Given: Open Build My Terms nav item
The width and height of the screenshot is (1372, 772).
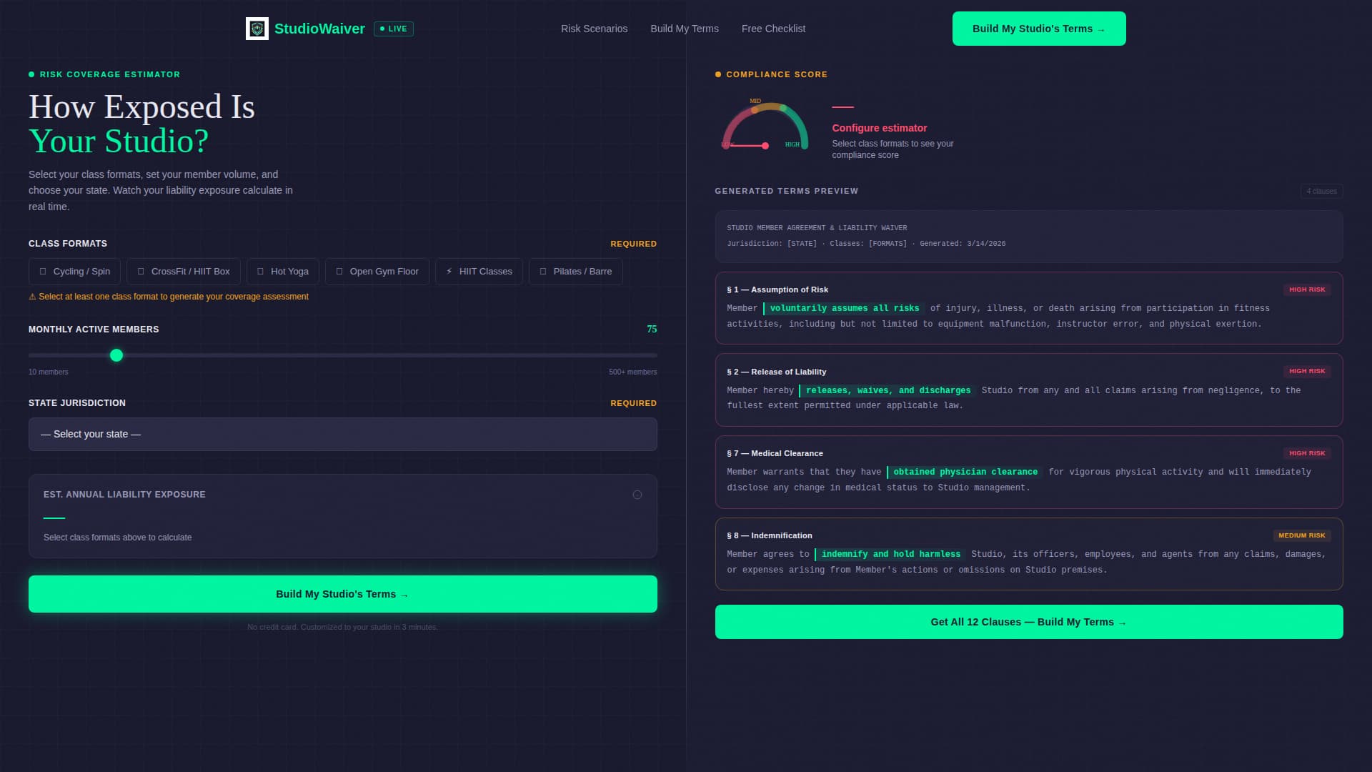Looking at the screenshot, I should pyautogui.click(x=685, y=29).
